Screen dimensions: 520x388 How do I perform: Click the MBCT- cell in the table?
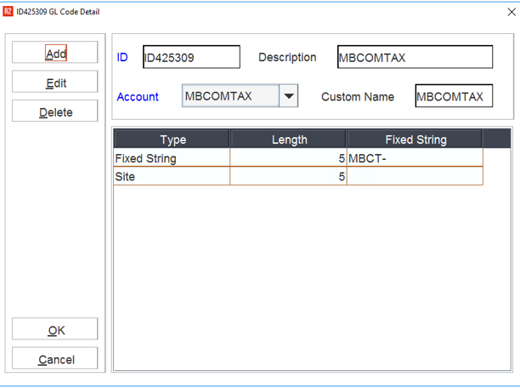[415, 158]
